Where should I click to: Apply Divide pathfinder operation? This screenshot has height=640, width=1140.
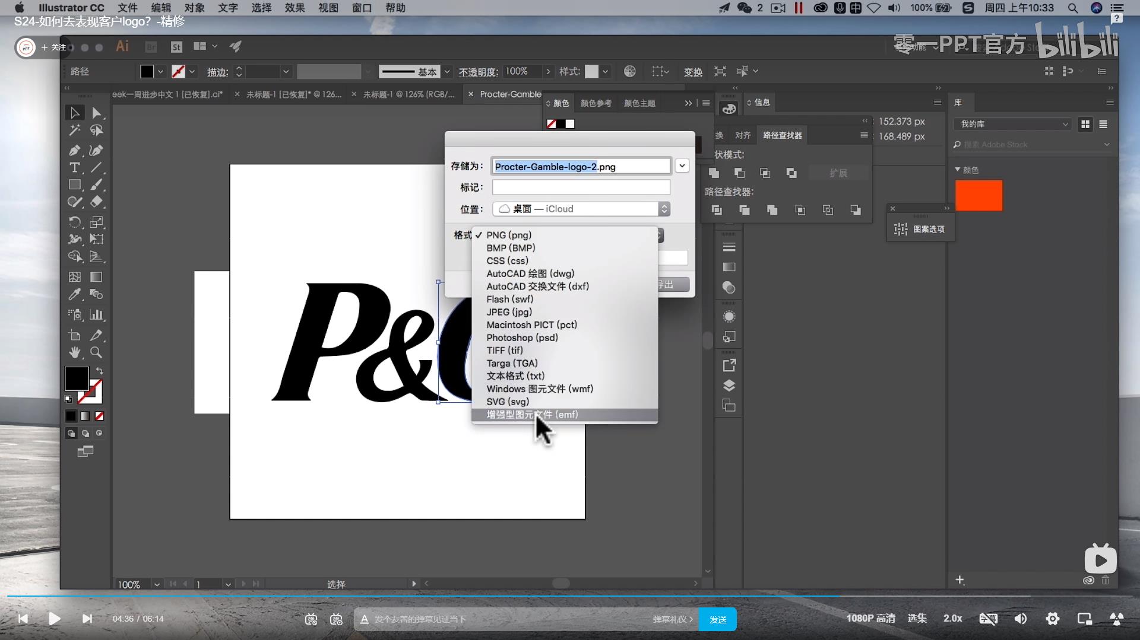[x=717, y=210]
